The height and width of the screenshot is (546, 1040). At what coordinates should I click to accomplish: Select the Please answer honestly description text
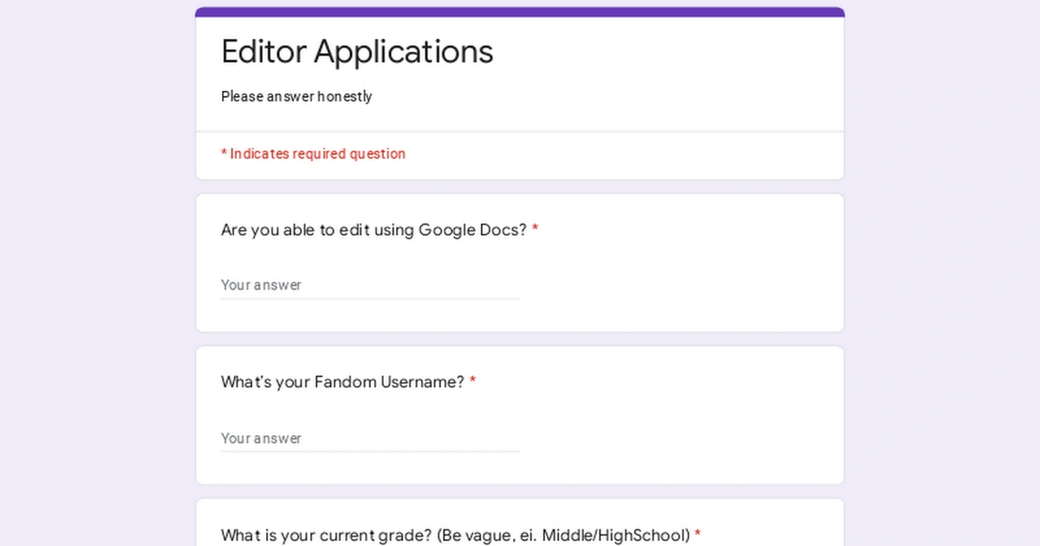296,96
